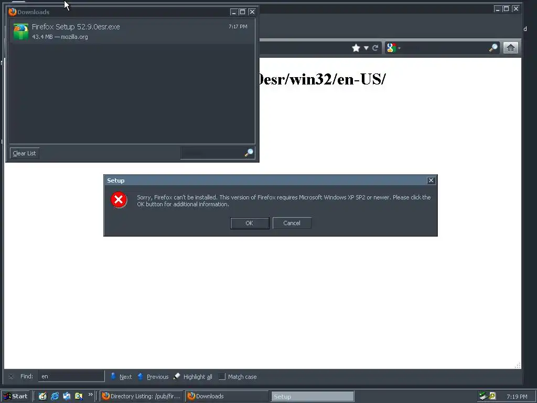Click the Find text field containing 'en'
The image size is (537, 403).
pyautogui.click(x=71, y=376)
